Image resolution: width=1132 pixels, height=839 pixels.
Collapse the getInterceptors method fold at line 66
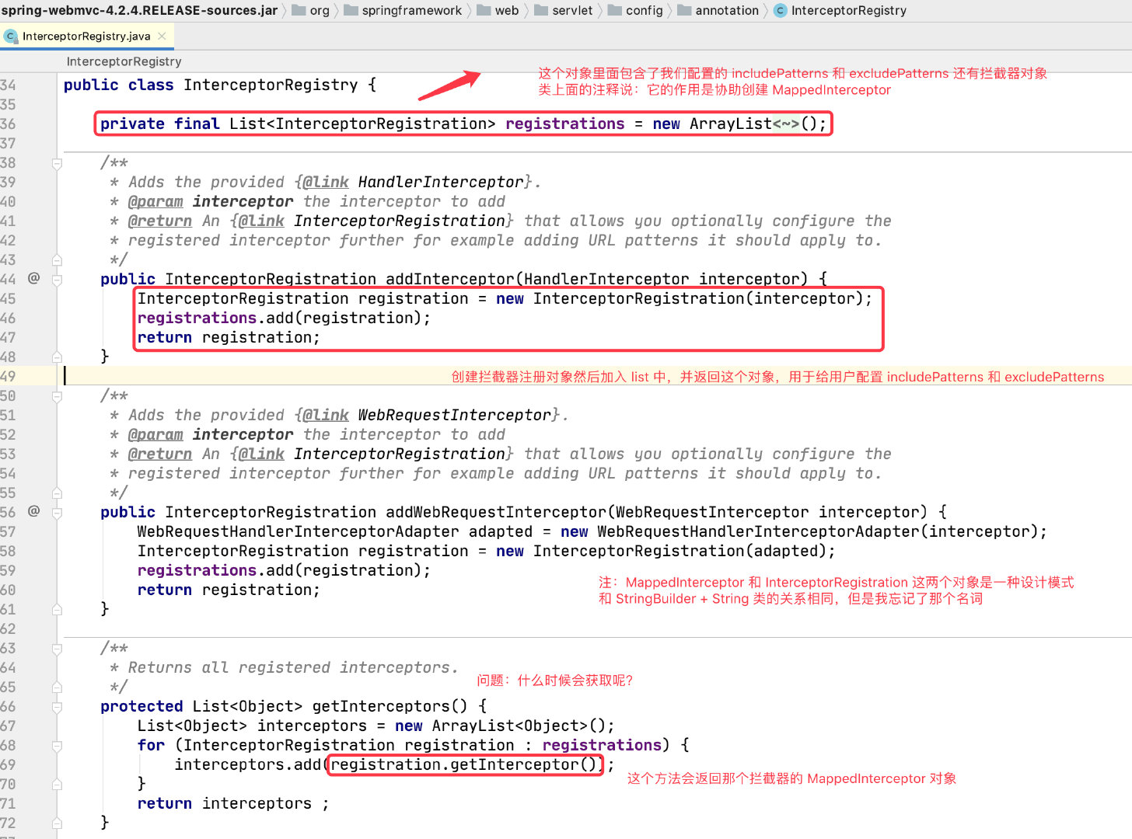pos(57,706)
